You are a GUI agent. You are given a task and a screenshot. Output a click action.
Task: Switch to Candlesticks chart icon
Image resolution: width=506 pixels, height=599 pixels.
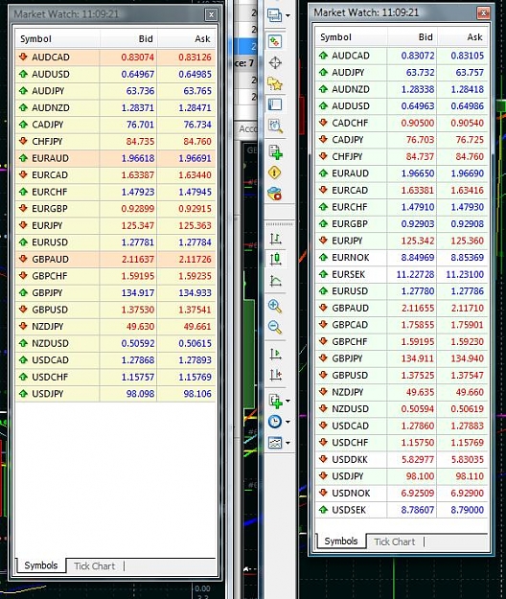(x=275, y=259)
